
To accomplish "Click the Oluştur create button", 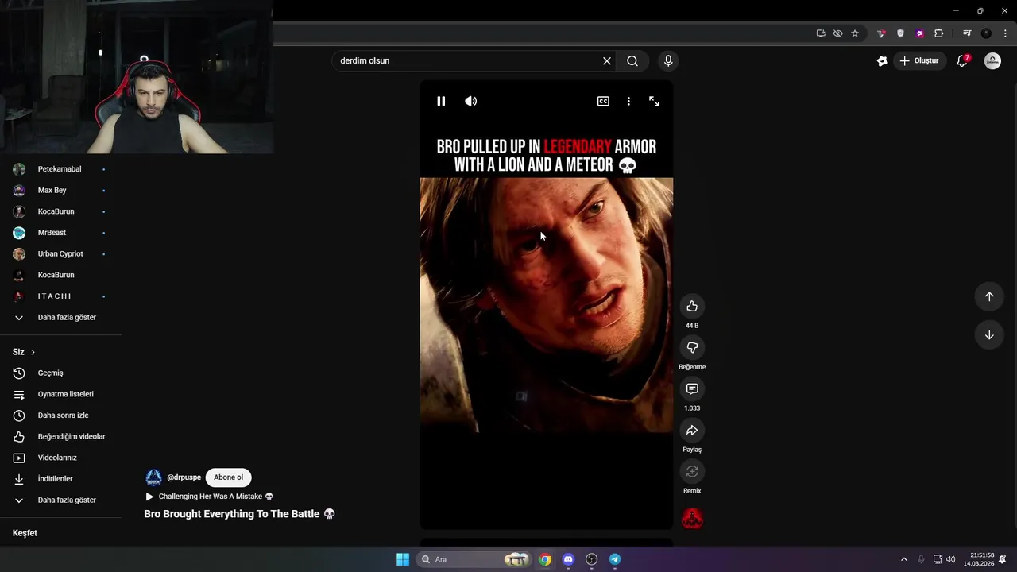I will point(919,60).
